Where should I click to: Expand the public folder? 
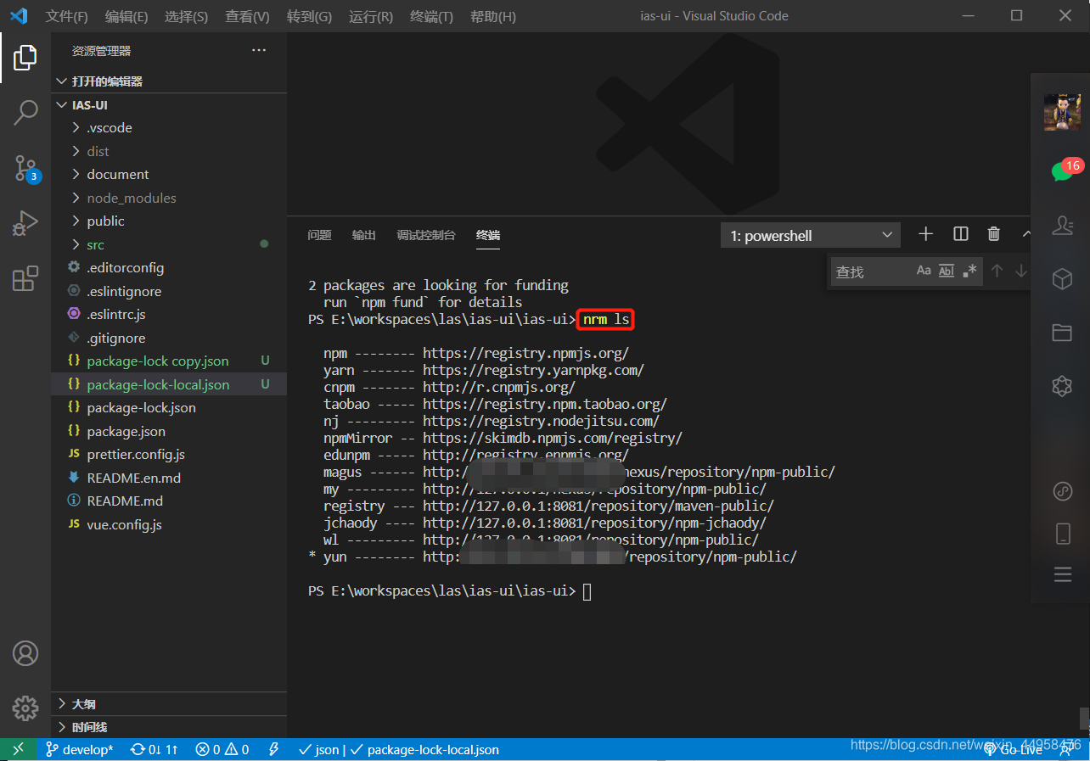(x=169, y=221)
